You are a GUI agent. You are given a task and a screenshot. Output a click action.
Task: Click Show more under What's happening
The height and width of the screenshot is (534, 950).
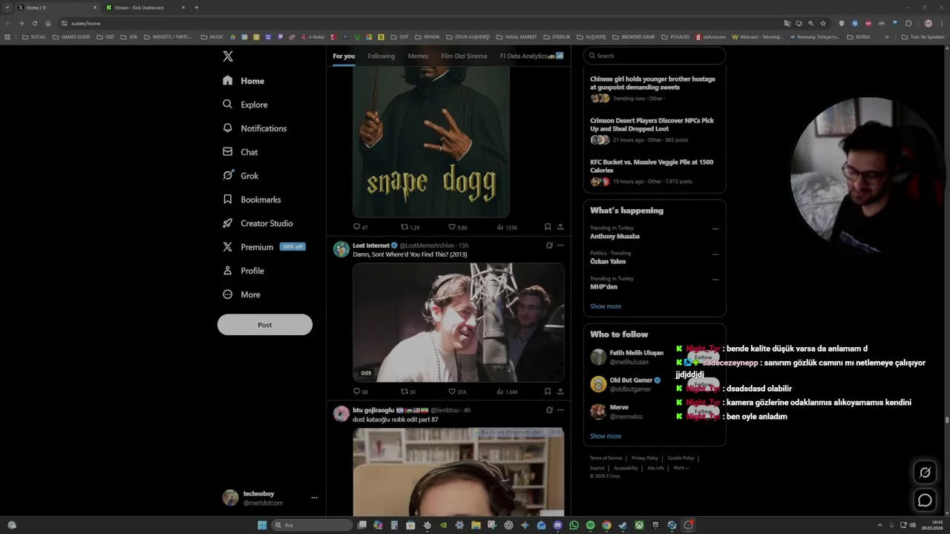coord(606,306)
